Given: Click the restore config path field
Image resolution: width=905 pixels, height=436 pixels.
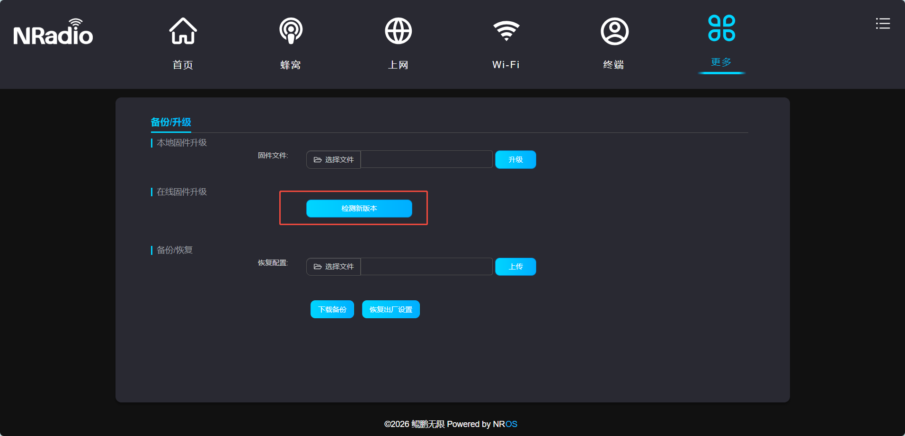Looking at the screenshot, I should click(x=426, y=267).
